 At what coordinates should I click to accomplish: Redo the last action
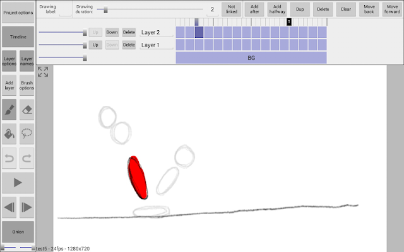[x=27, y=158]
